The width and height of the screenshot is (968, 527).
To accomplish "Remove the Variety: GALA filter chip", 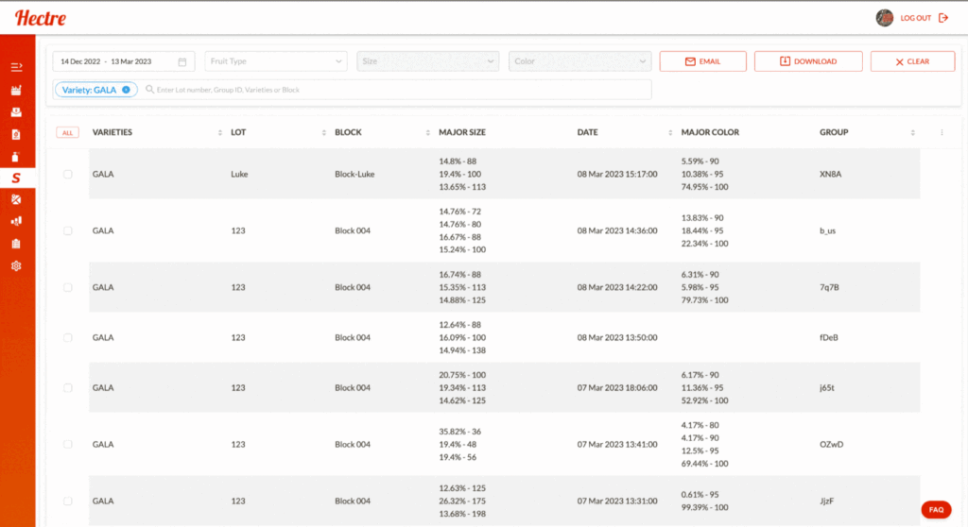I will coord(127,90).
